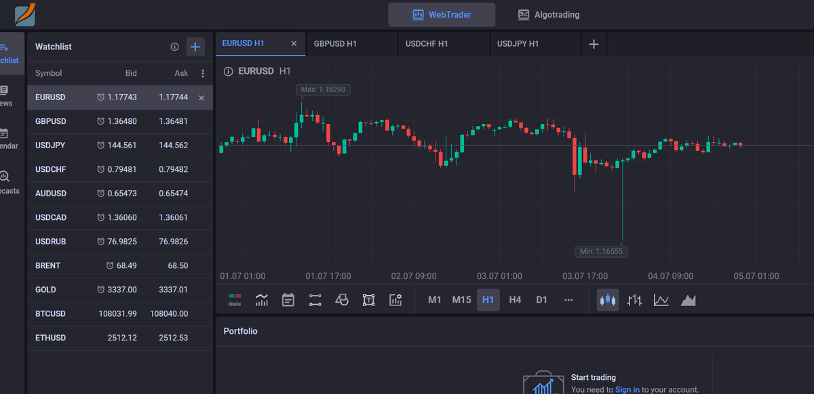Image resolution: width=814 pixels, height=394 pixels.
Task: Open the indicators icon in chart toolbar
Action: tap(262, 300)
